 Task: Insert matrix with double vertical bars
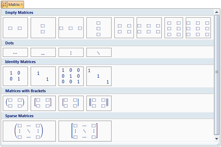[99, 103]
